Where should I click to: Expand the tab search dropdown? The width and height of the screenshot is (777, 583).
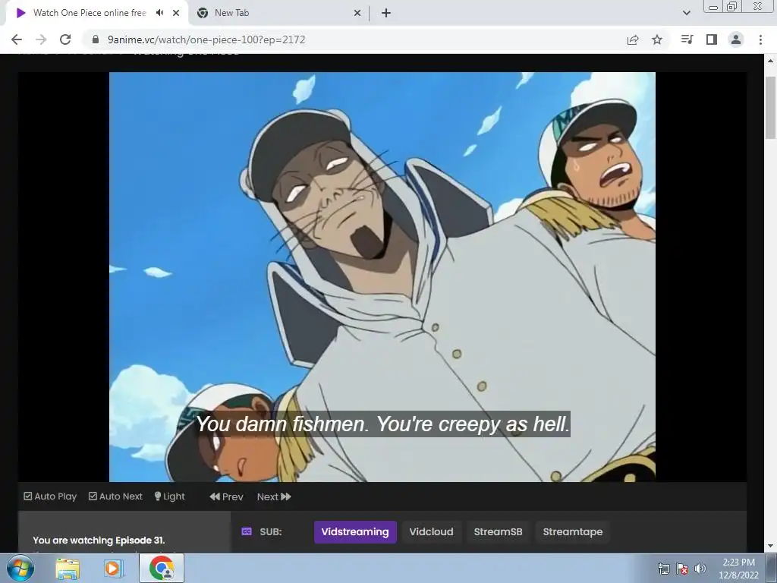click(x=686, y=13)
